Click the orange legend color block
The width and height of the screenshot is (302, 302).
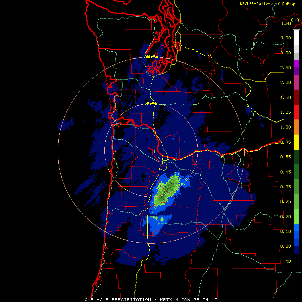[x=296, y=127]
